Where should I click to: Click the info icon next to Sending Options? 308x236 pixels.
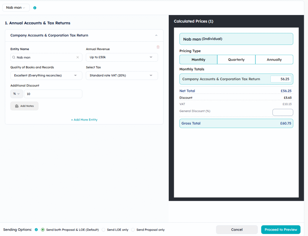point(36,230)
